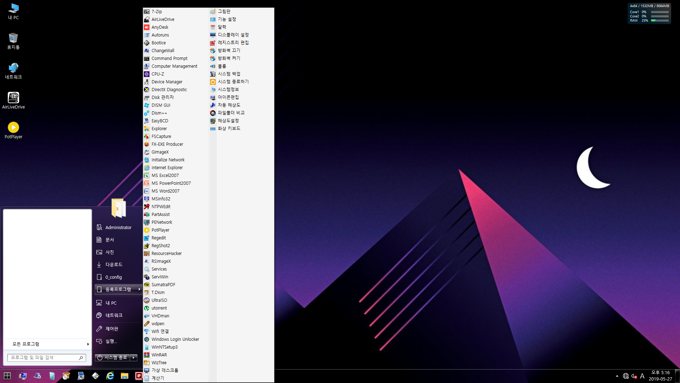Click the Wifi 연결 signal icon
Viewport: 680px width, 383px height.
pos(147,332)
